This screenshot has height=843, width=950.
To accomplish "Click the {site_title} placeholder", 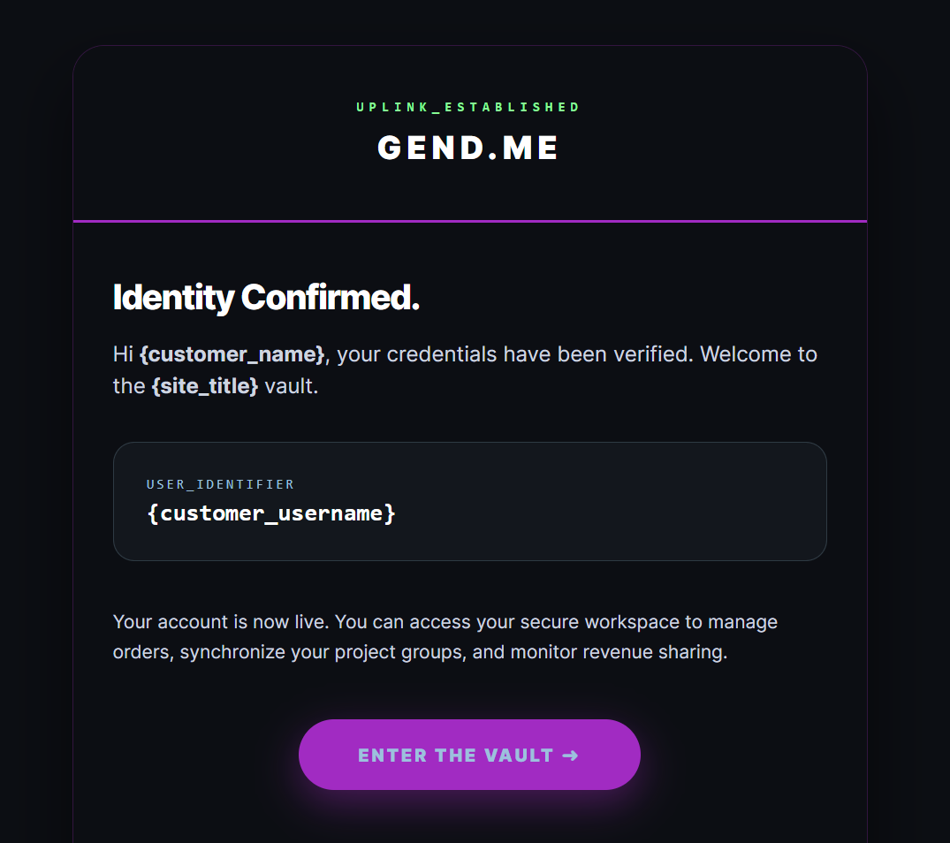I will tap(205, 386).
